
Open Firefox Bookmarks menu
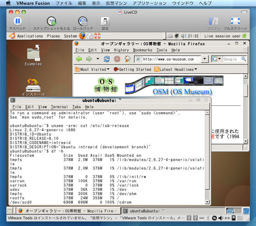tap(142, 50)
